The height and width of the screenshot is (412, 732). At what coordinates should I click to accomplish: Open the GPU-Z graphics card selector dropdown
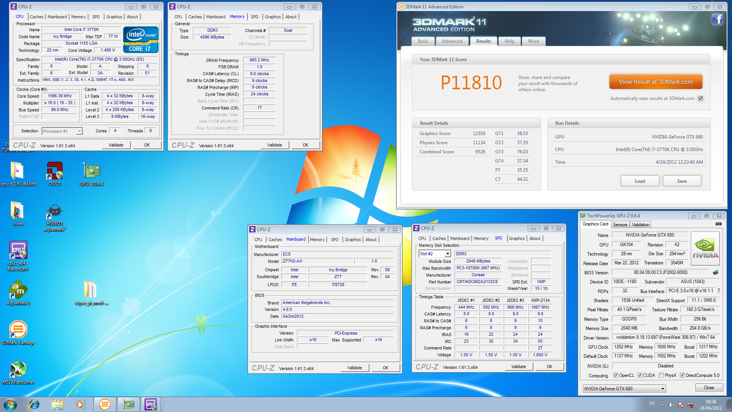coord(624,389)
